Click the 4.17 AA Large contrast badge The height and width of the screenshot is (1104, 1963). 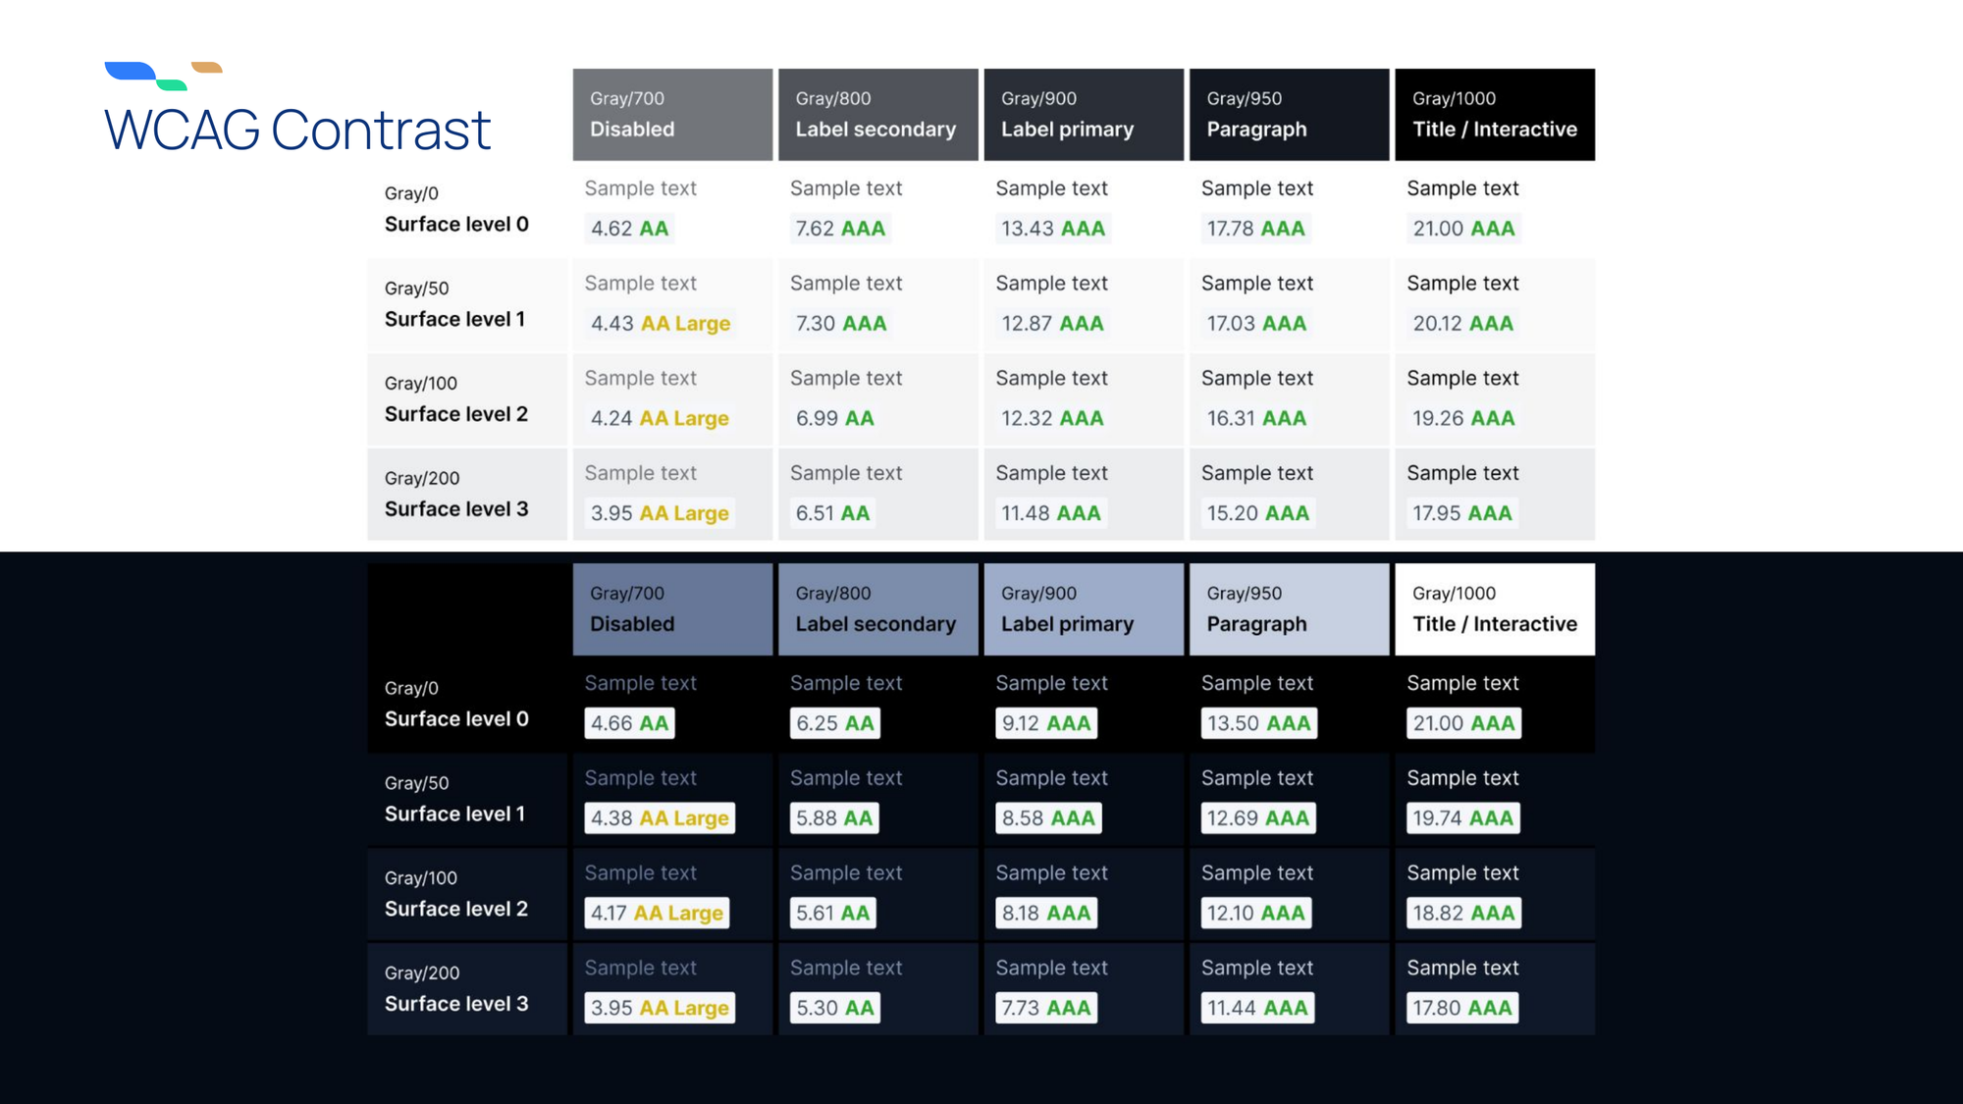tap(657, 914)
